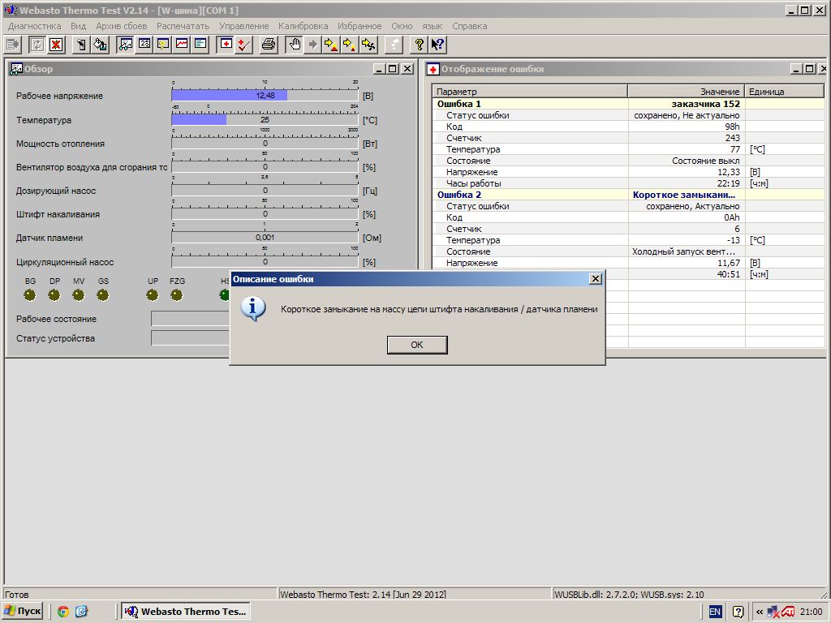Screen dimensions: 831x623
Task: Open the Управление menu
Action: pyautogui.click(x=243, y=26)
